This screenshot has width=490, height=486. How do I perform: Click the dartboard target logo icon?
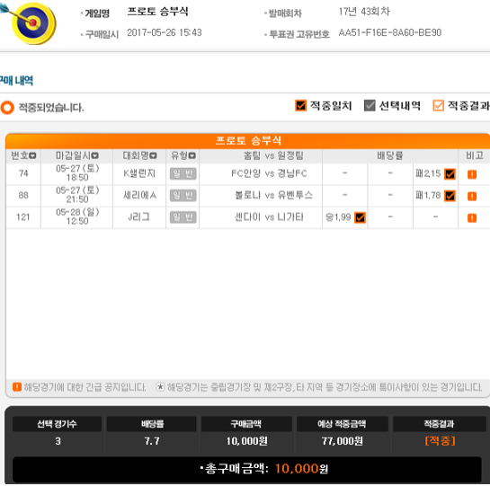click(x=30, y=23)
